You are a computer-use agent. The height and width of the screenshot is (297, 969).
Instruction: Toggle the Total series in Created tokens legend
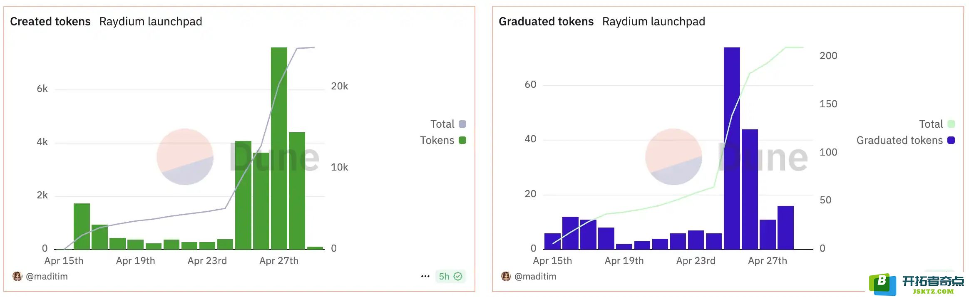tap(448, 124)
